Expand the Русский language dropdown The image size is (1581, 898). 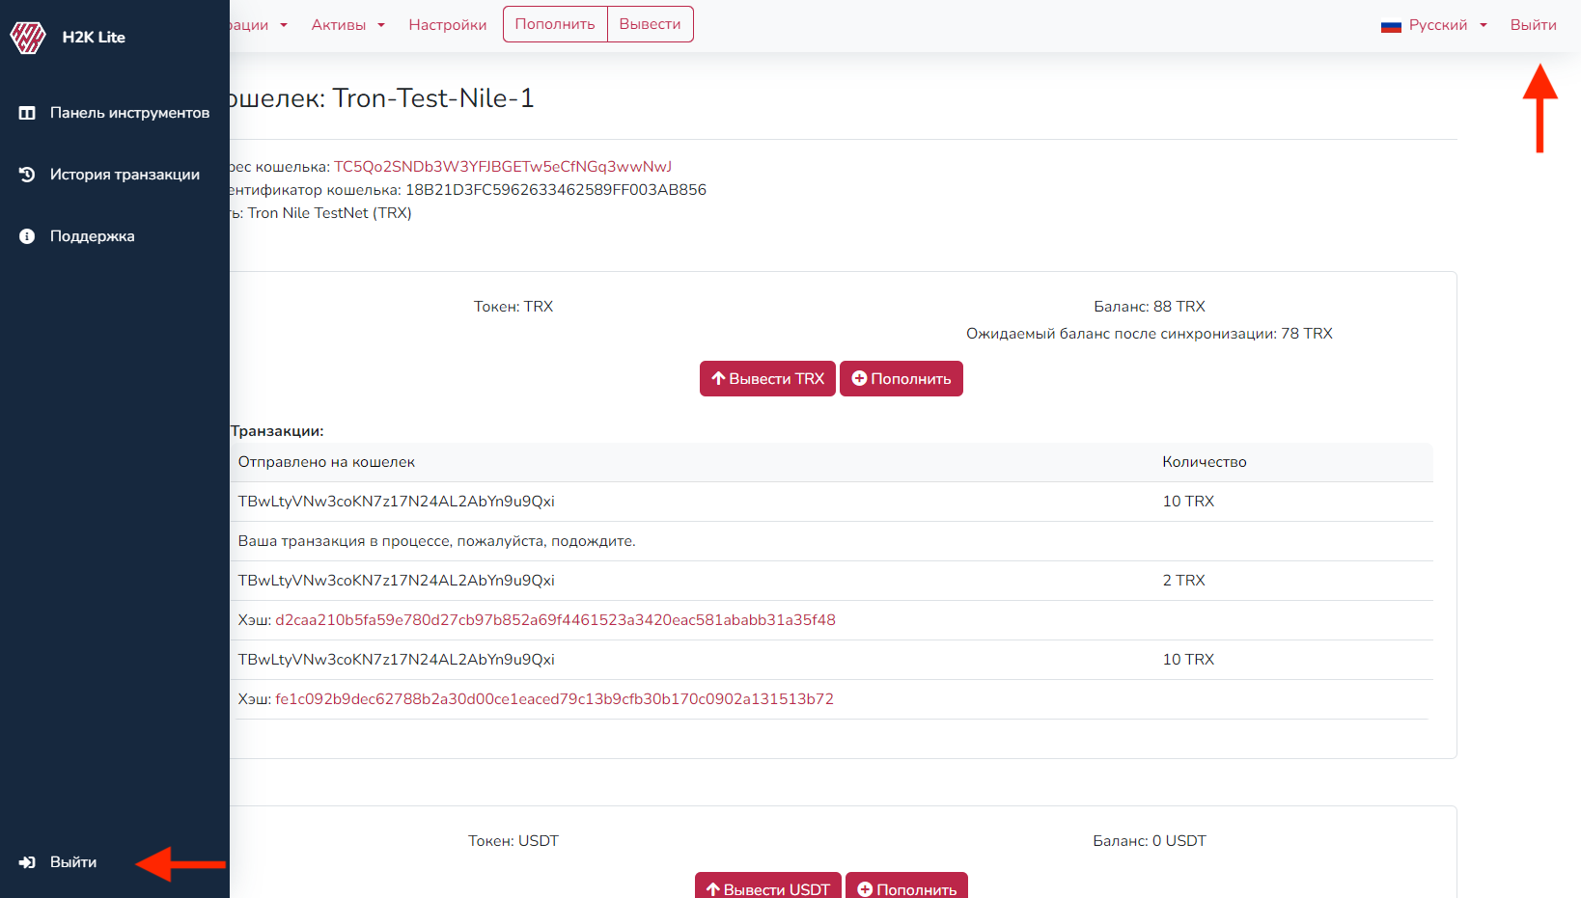[1437, 25]
